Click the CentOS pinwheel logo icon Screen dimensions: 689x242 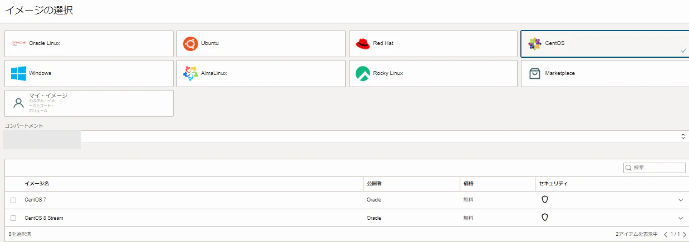[535, 44]
